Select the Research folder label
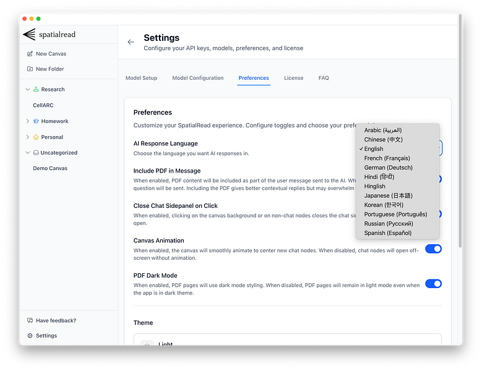This screenshot has width=482, height=371. tap(53, 90)
